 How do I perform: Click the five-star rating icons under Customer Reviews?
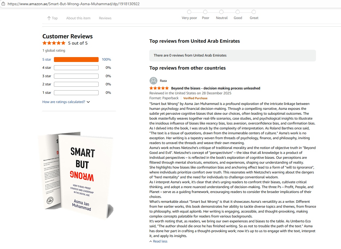pos(54,43)
